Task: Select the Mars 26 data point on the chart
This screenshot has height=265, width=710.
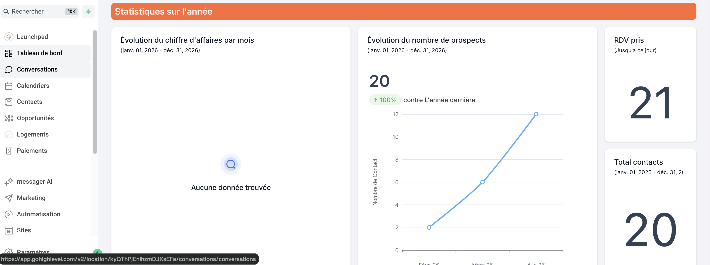Action: (x=482, y=182)
